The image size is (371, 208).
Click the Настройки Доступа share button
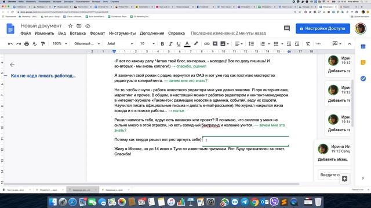coord(323,28)
